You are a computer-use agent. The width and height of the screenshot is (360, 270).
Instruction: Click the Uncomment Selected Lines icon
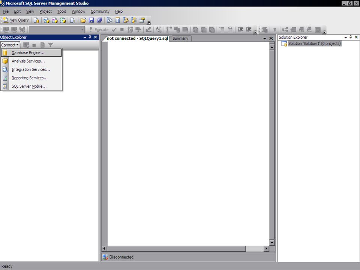click(x=230, y=29)
